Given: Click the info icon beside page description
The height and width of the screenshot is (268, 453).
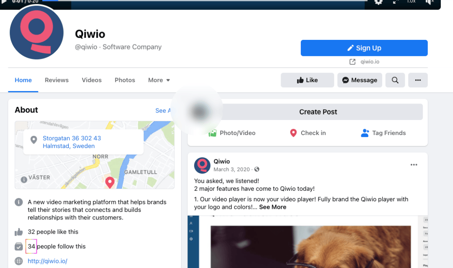Looking at the screenshot, I should point(19,202).
